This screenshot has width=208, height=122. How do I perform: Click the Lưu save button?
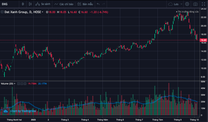[176, 4]
